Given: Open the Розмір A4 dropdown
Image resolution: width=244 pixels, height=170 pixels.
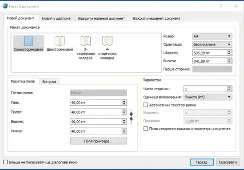Looking at the screenshot, I should pos(212,36).
